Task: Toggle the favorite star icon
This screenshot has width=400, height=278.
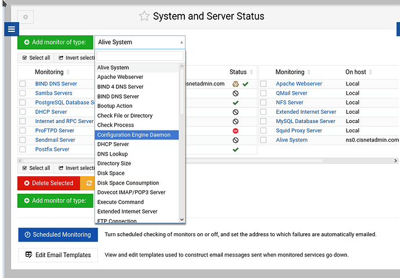Action: tap(144, 16)
